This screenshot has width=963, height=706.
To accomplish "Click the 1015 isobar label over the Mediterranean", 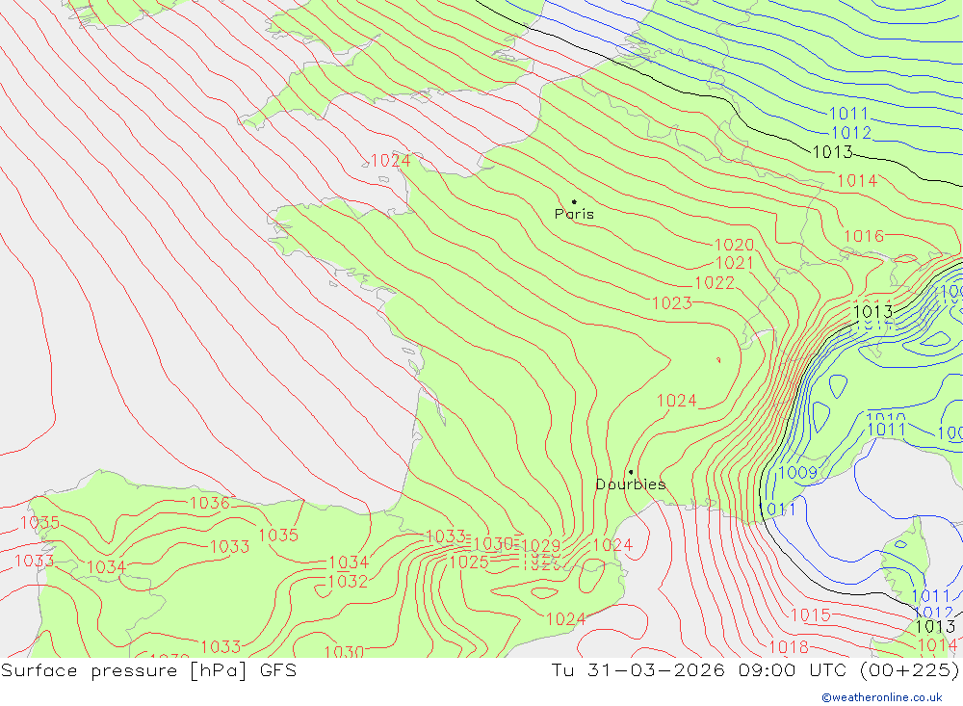I will coord(810,615).
